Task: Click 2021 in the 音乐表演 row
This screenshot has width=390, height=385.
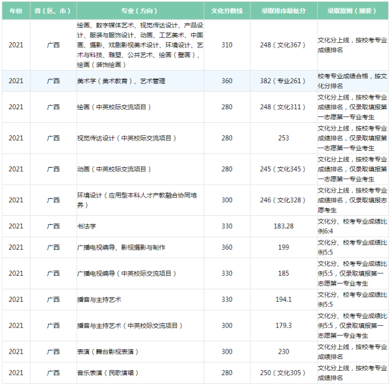Action: point(16,373)
